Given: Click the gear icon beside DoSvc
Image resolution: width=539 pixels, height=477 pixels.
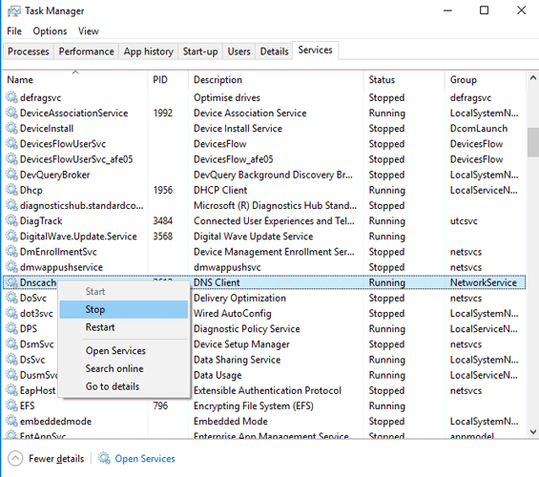Looking at the screenshot, I should (x=11, y=298).
